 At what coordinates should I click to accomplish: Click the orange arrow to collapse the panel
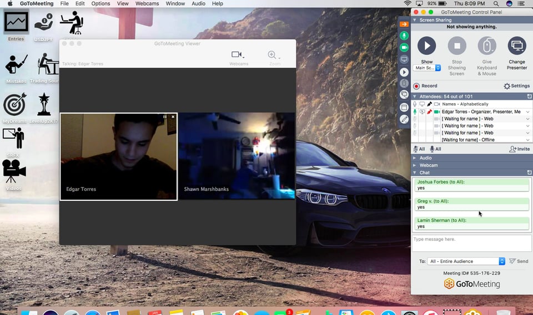coord(404,24)
